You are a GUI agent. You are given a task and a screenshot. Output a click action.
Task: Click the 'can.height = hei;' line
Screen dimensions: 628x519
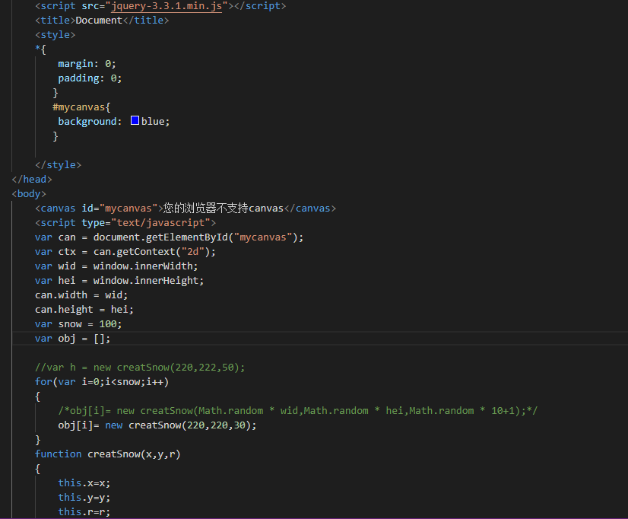pos(84,310)
